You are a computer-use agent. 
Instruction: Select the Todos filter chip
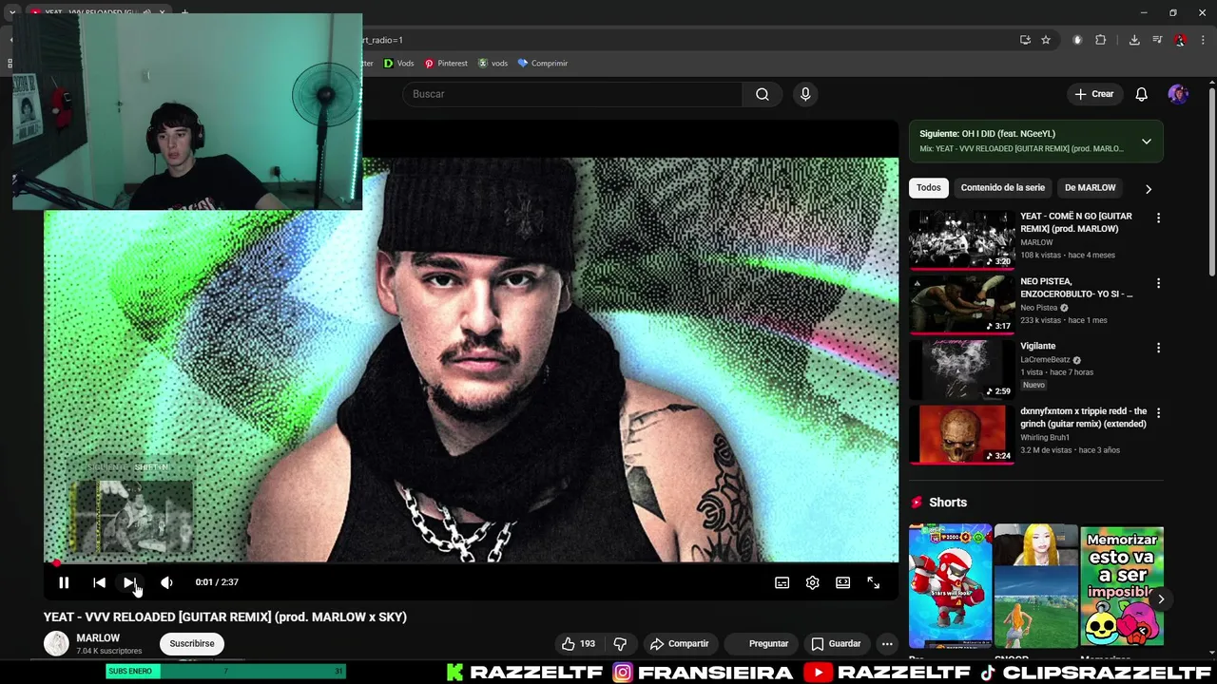pos(928,188)
